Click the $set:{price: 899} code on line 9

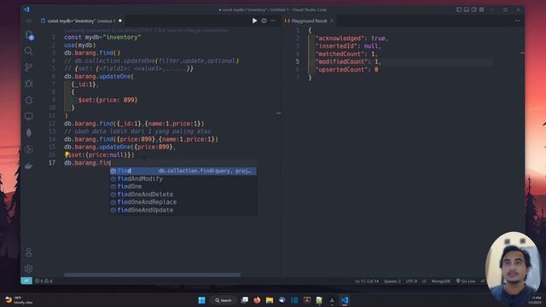pos(108,100)
